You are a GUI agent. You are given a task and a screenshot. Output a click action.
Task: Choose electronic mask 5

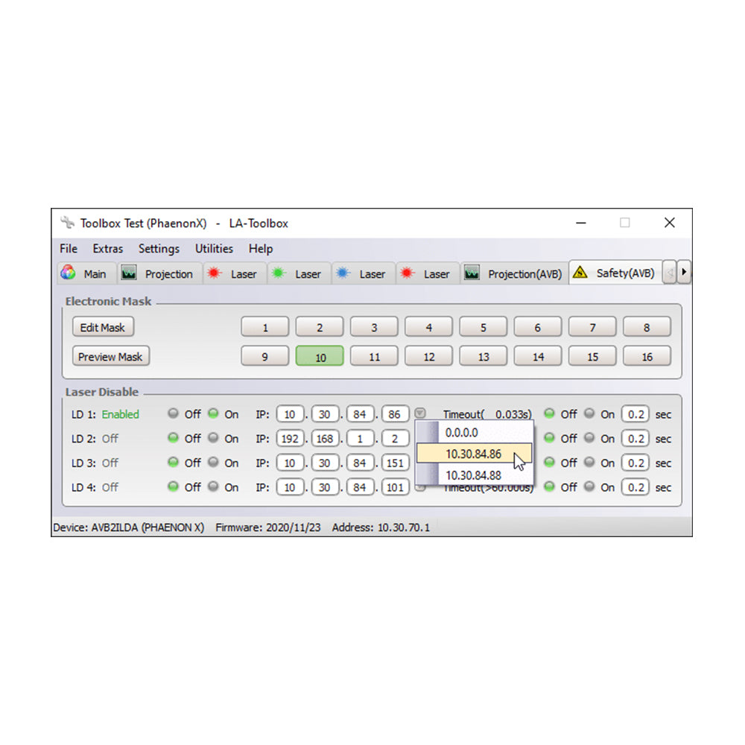[x=484, y=327]
